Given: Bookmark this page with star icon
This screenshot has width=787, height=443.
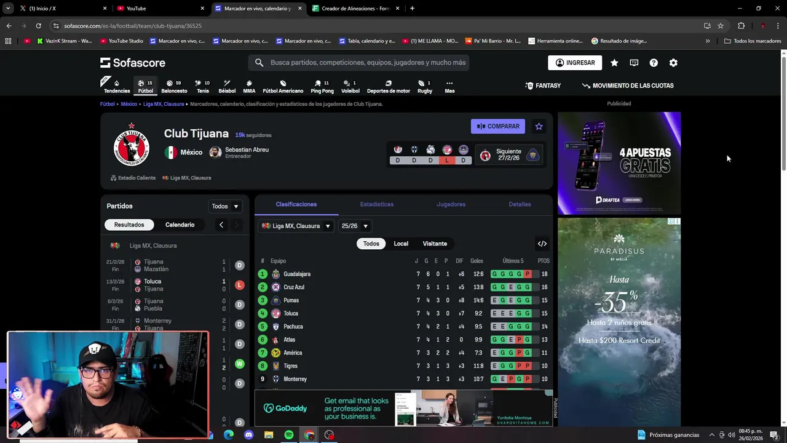Looking at the screenshot, I should point(721,26).
